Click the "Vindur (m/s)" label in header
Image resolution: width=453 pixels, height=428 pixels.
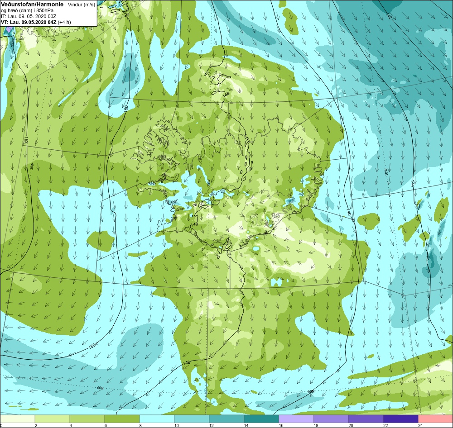(x=81, y=5)
